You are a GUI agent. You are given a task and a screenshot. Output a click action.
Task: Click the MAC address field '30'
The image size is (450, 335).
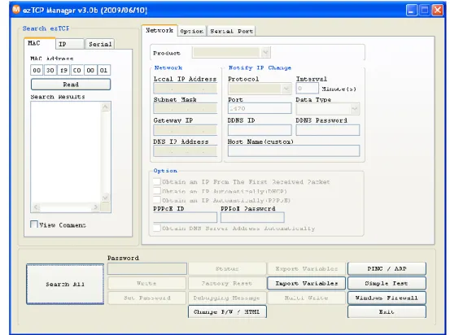coord(50,70)
